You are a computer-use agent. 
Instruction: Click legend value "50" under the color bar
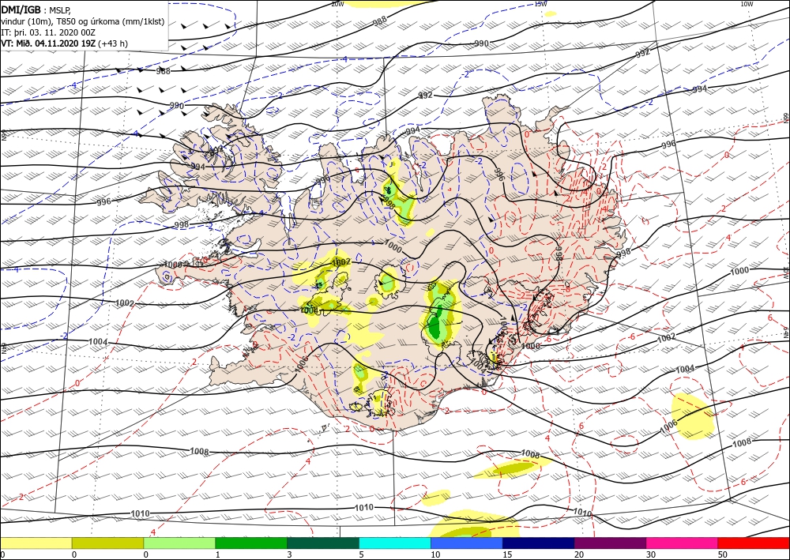point(723,554)
